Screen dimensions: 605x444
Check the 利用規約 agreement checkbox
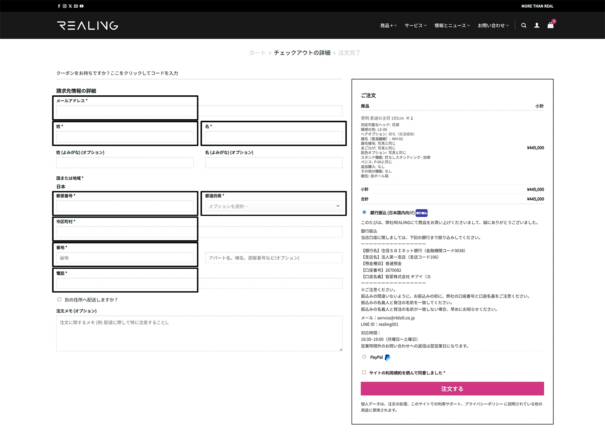pos(364,373)
